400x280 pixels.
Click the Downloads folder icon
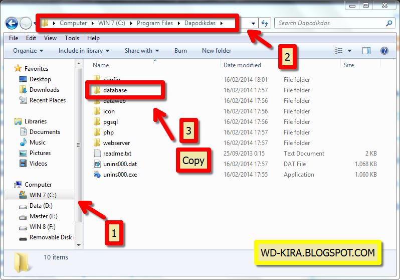point(23,89)
